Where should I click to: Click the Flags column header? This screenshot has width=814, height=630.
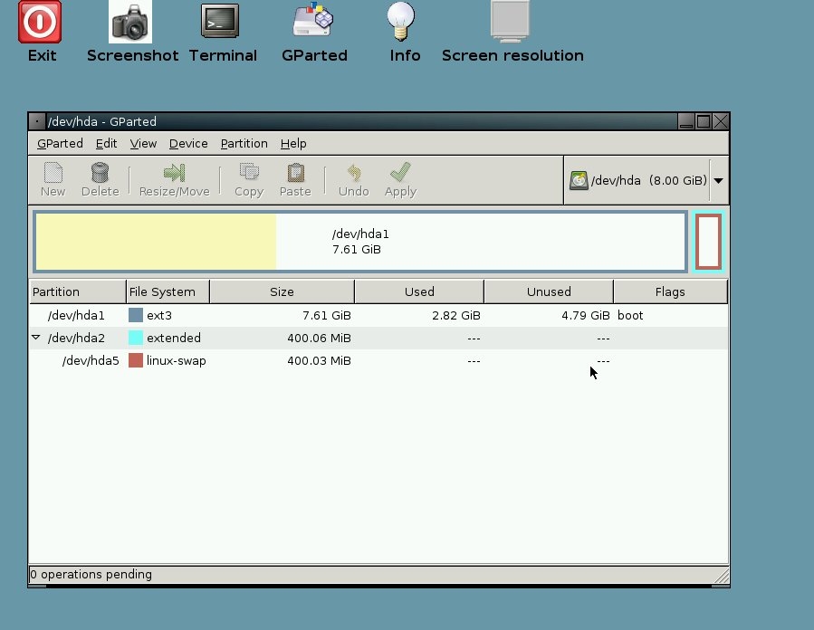670,291
